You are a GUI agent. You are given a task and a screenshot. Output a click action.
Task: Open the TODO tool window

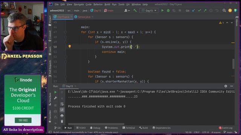coord(81,128)
